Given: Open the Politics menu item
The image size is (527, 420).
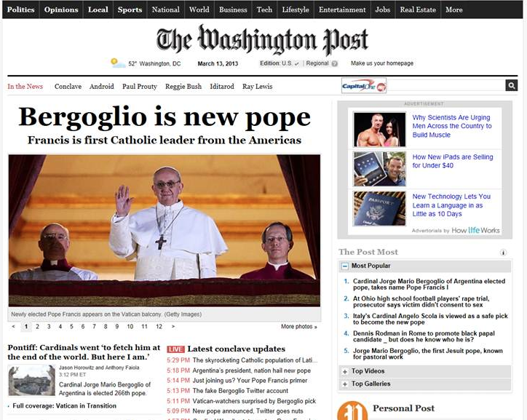Looking at the screenshot, I should point(20,9).
